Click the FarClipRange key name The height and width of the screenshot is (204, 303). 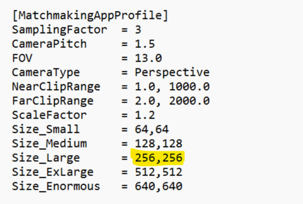coord(53,101)
